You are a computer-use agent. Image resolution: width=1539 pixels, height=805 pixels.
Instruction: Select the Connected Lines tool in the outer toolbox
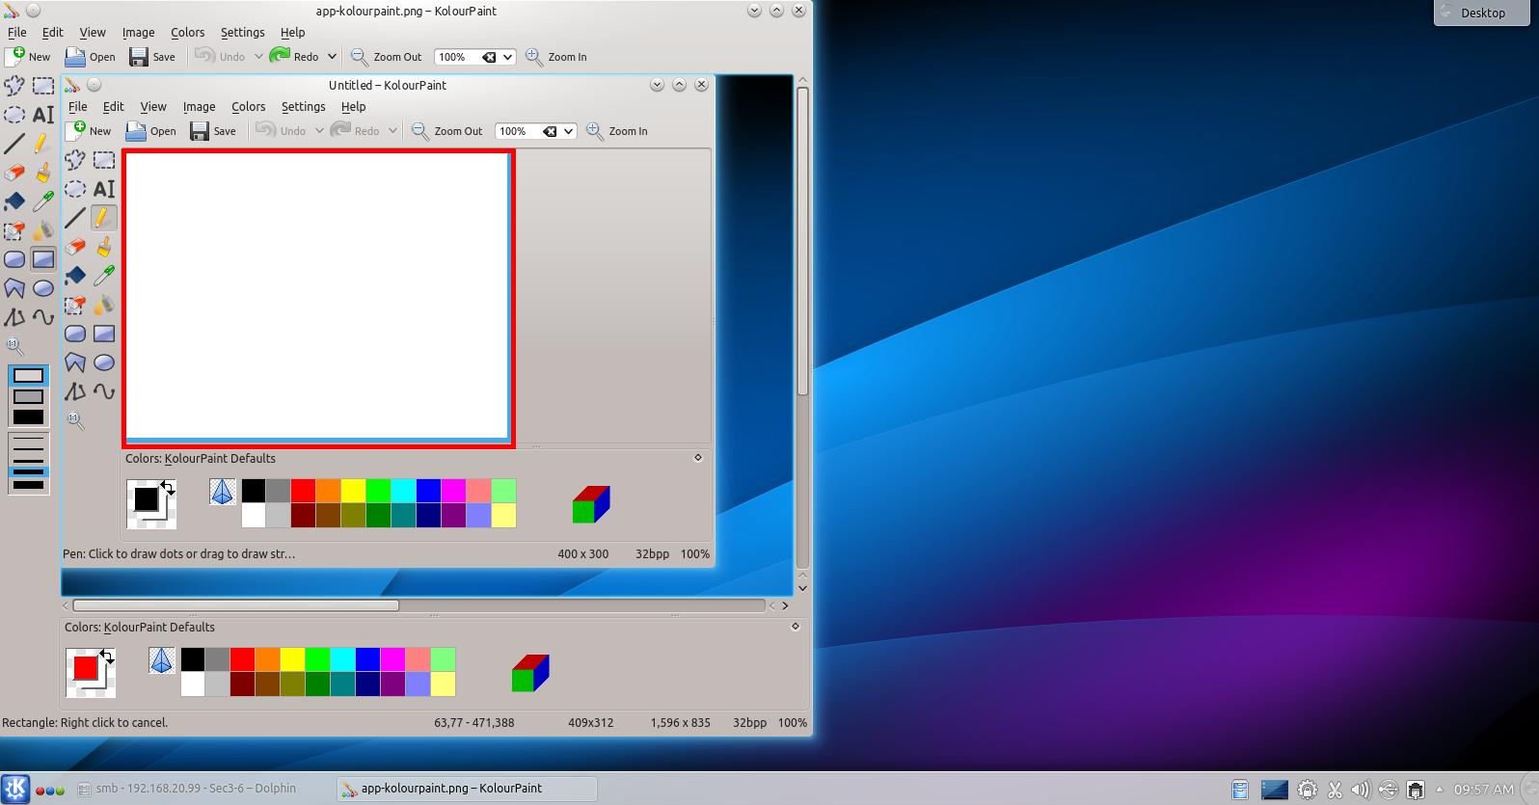[14, 317]
